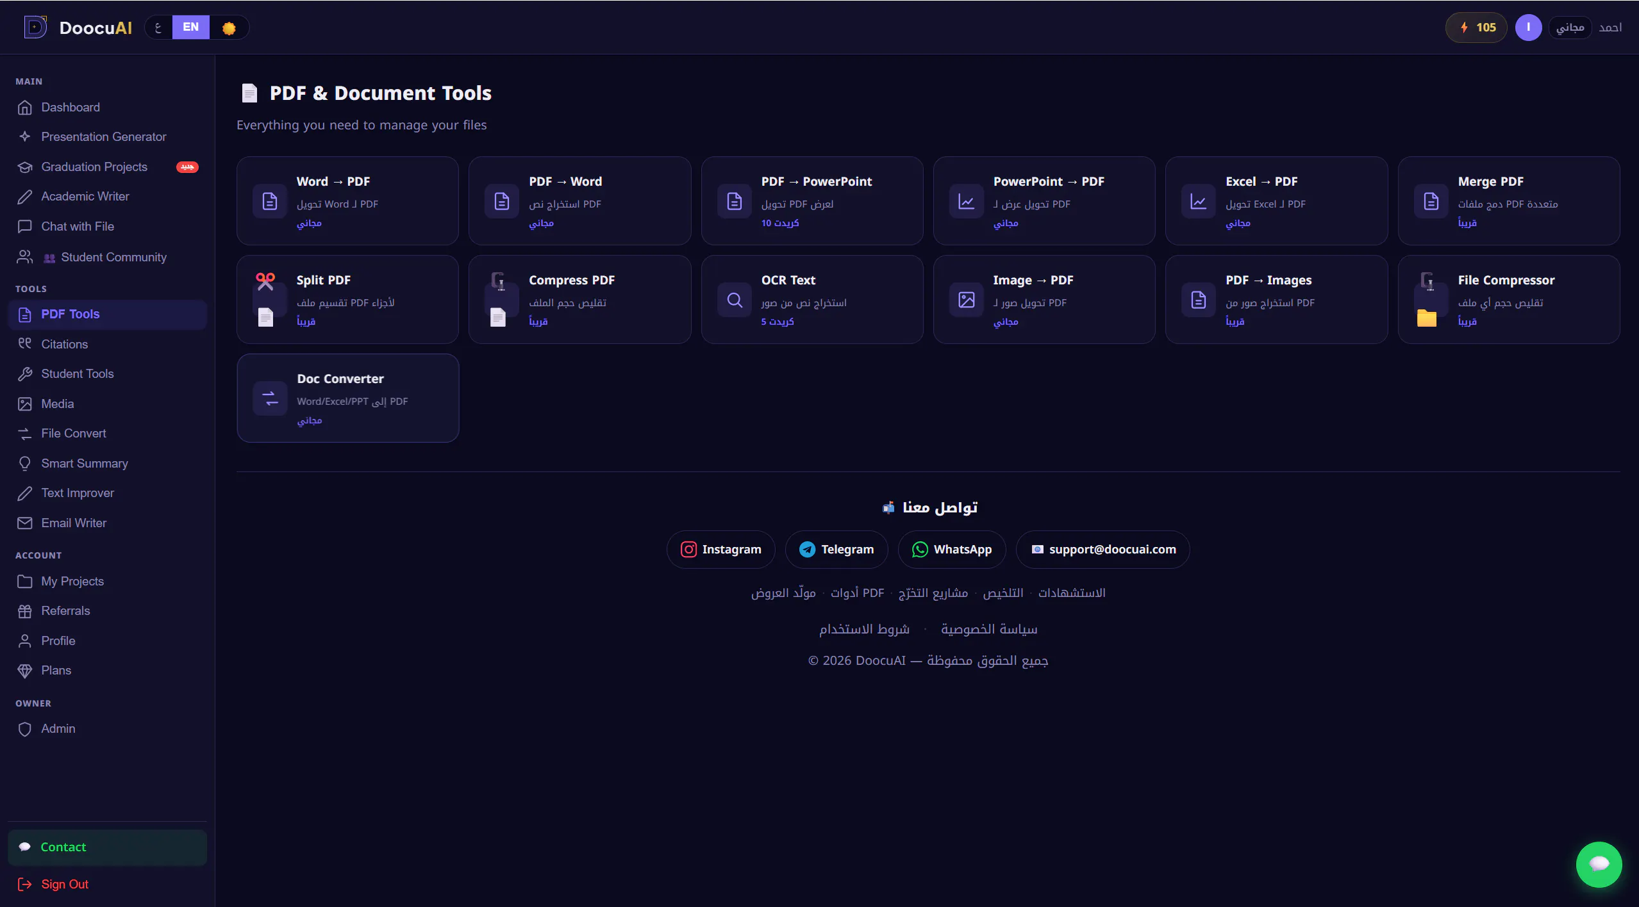Open سياسة الخصوصية privacy link
Image resolution: width=1639 pixels, height=907 pixels.
tap(989, 630)
